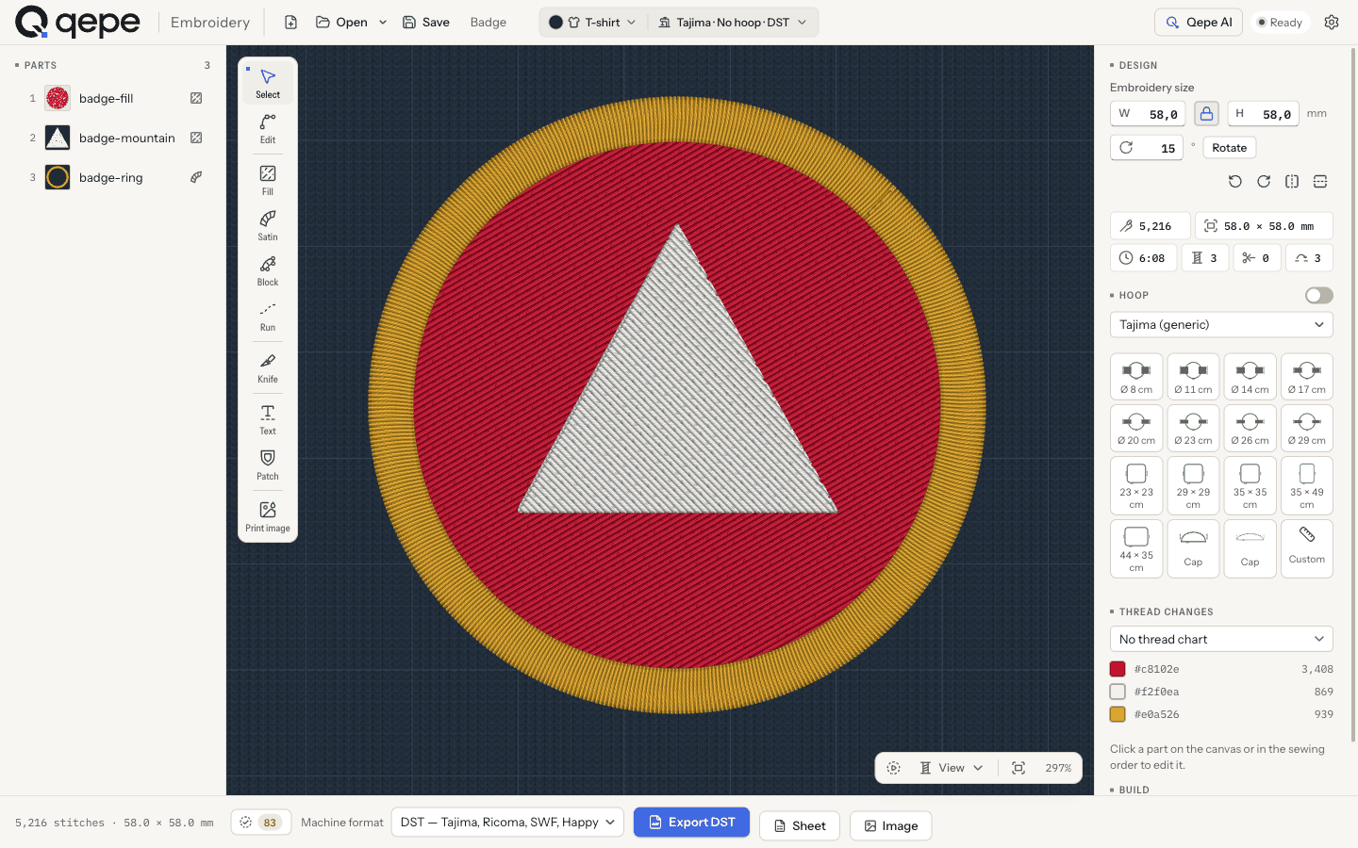Fit design to canvas view

[x=1018, y=768]
